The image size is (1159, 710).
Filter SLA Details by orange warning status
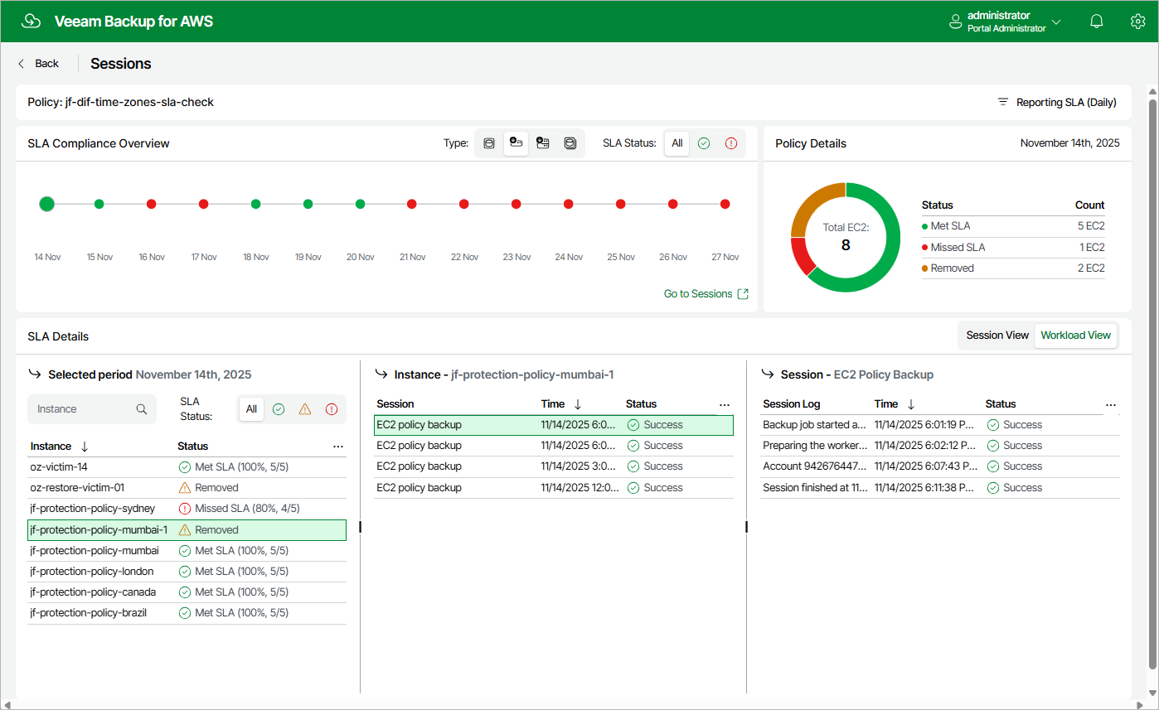click(x=305, y=409)
